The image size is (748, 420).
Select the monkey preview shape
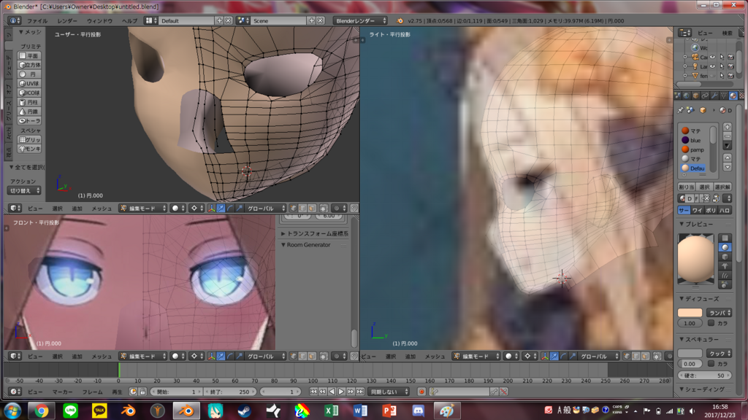[x=725, y=266]
